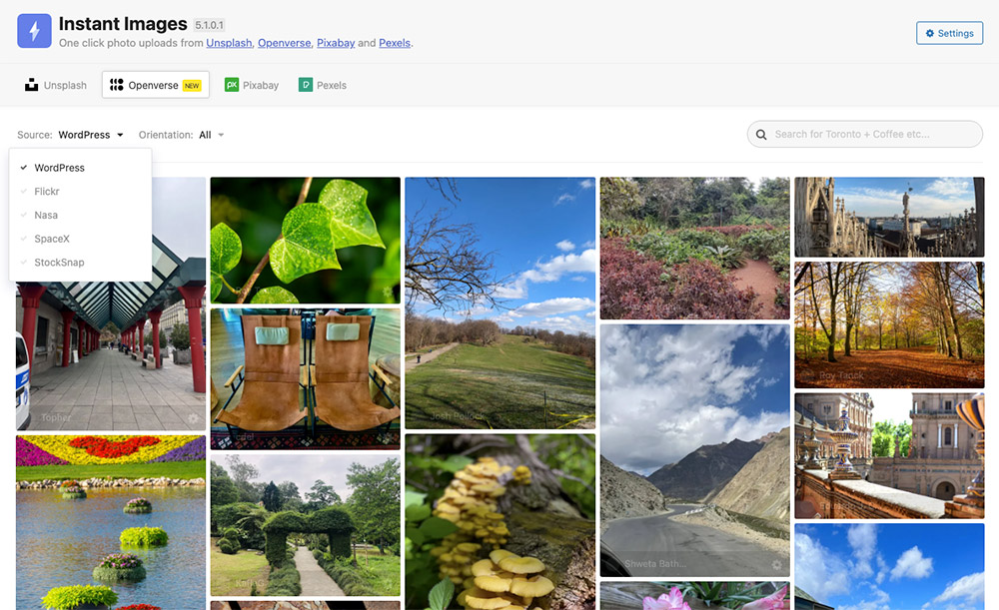Click the yellow NEW badge on the Openverse tab
999x610 pixels.
pos(192,85)
